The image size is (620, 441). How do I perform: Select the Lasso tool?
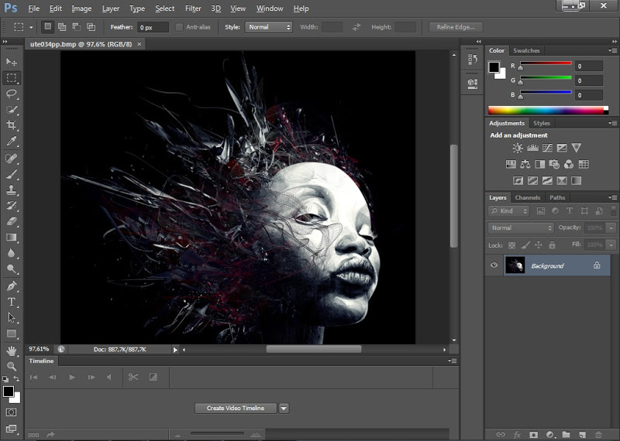[12, 94]
